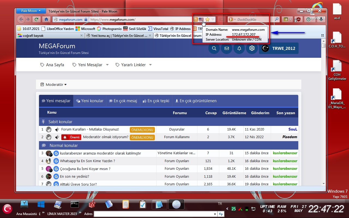Select the Yeni mesajlar widget tab
349x218 pixels.
click(x=56, y=101)
